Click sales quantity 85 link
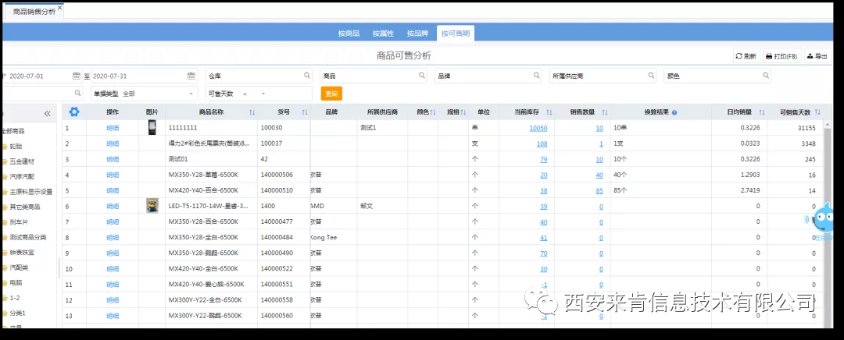The height and width of the screenshot is (340, 844). click(x=599, y=191)
